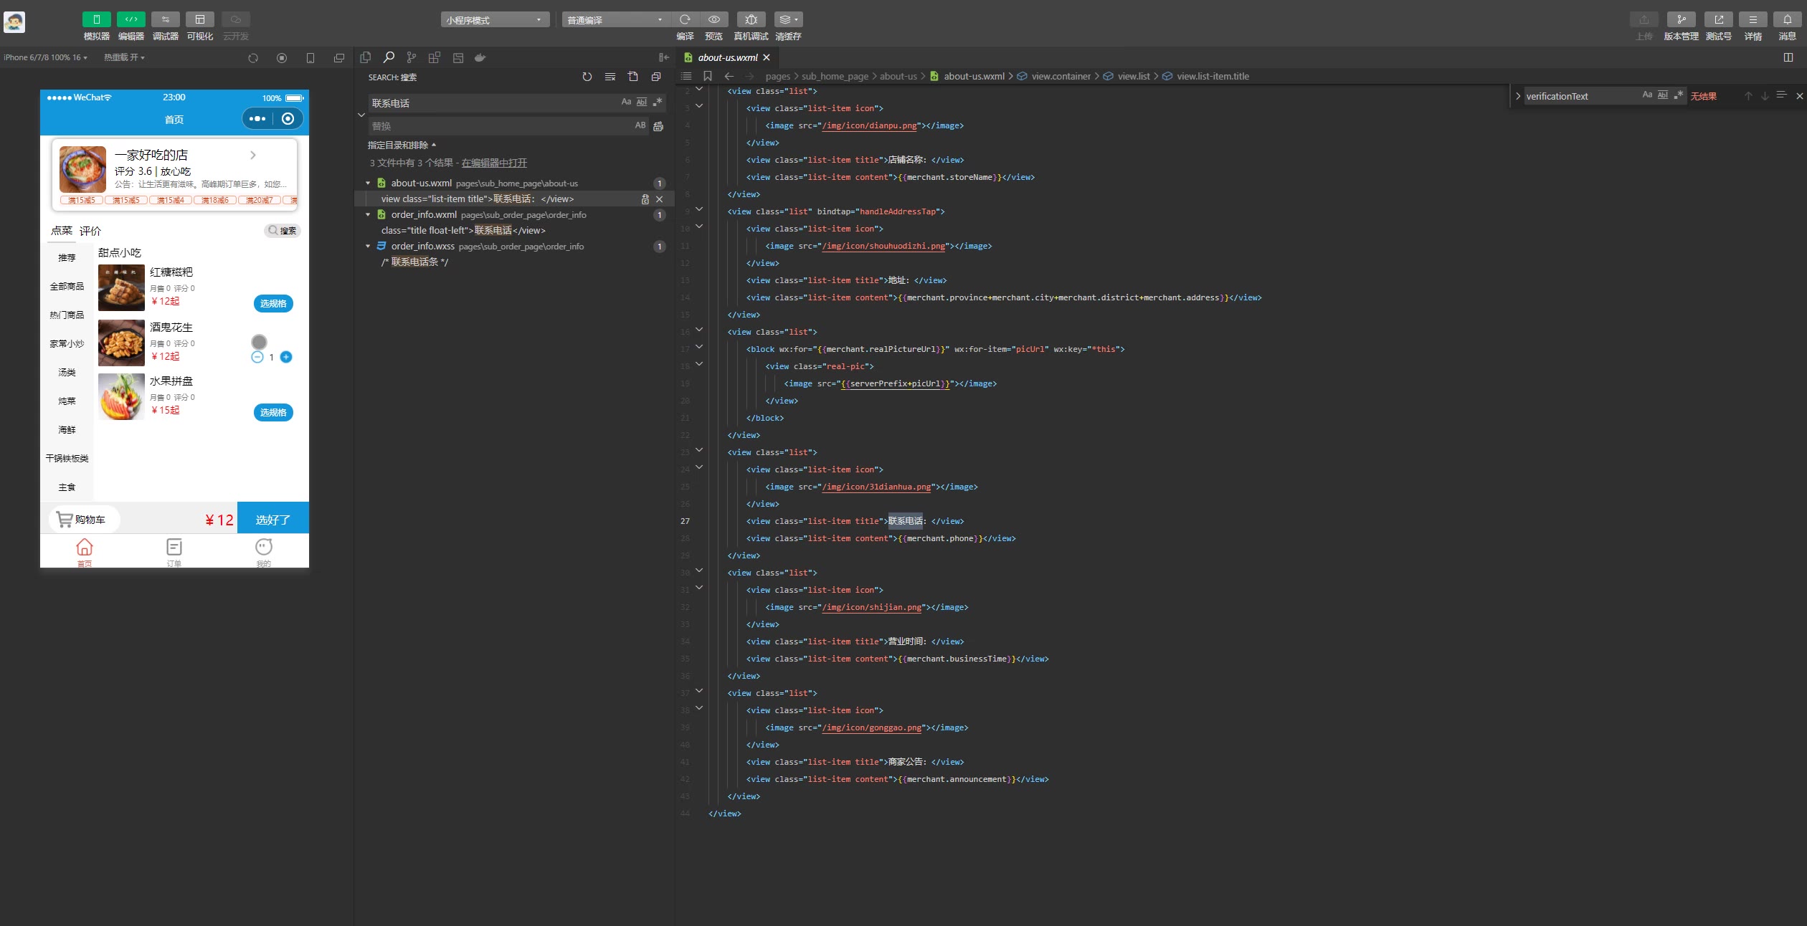Open the iPhone 6/7/8 device dropdown
The height and width of the screenshot is (926, 1807).
point(45,57)
